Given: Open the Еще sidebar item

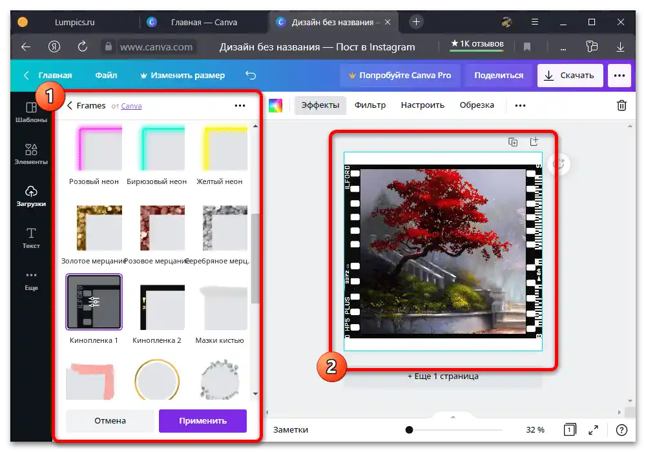Looking at the screenshot, I should point(31,281).
